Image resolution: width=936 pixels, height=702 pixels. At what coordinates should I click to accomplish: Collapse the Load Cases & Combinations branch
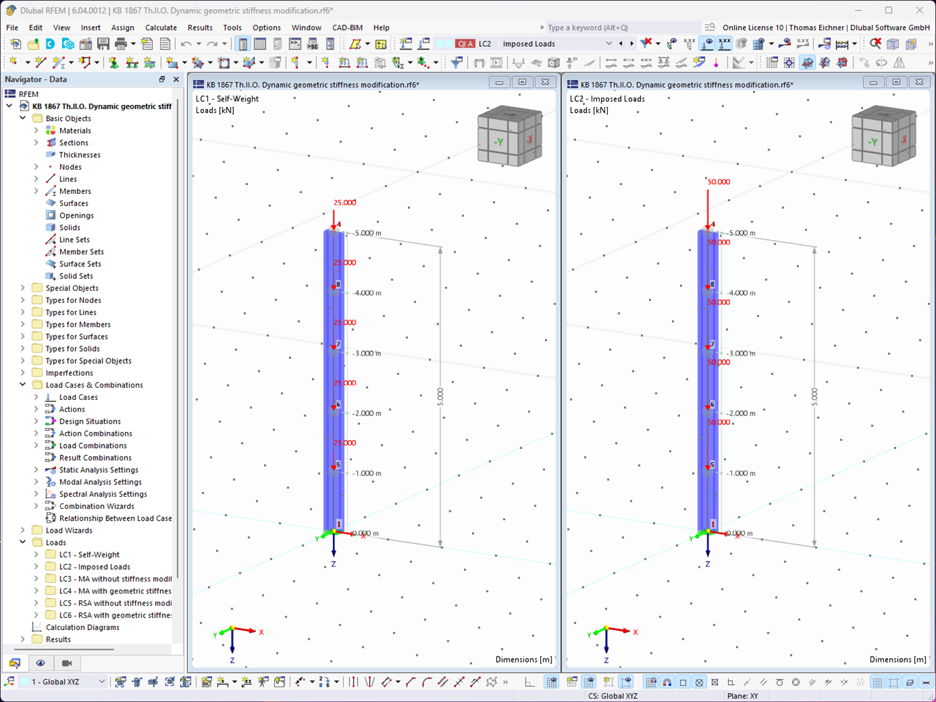22,384
